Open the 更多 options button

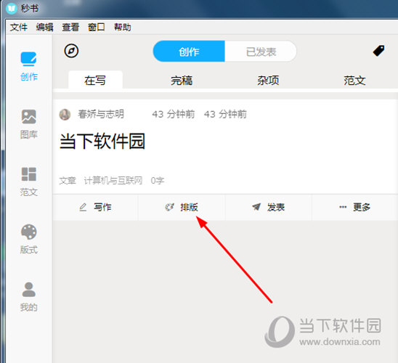[x=354, y=207]
